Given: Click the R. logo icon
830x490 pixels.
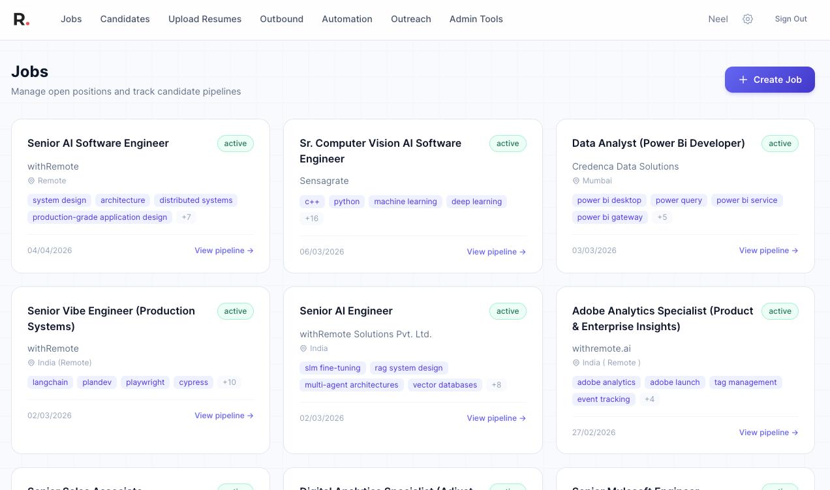Looking at the screenshot, I should click(22, 19).
